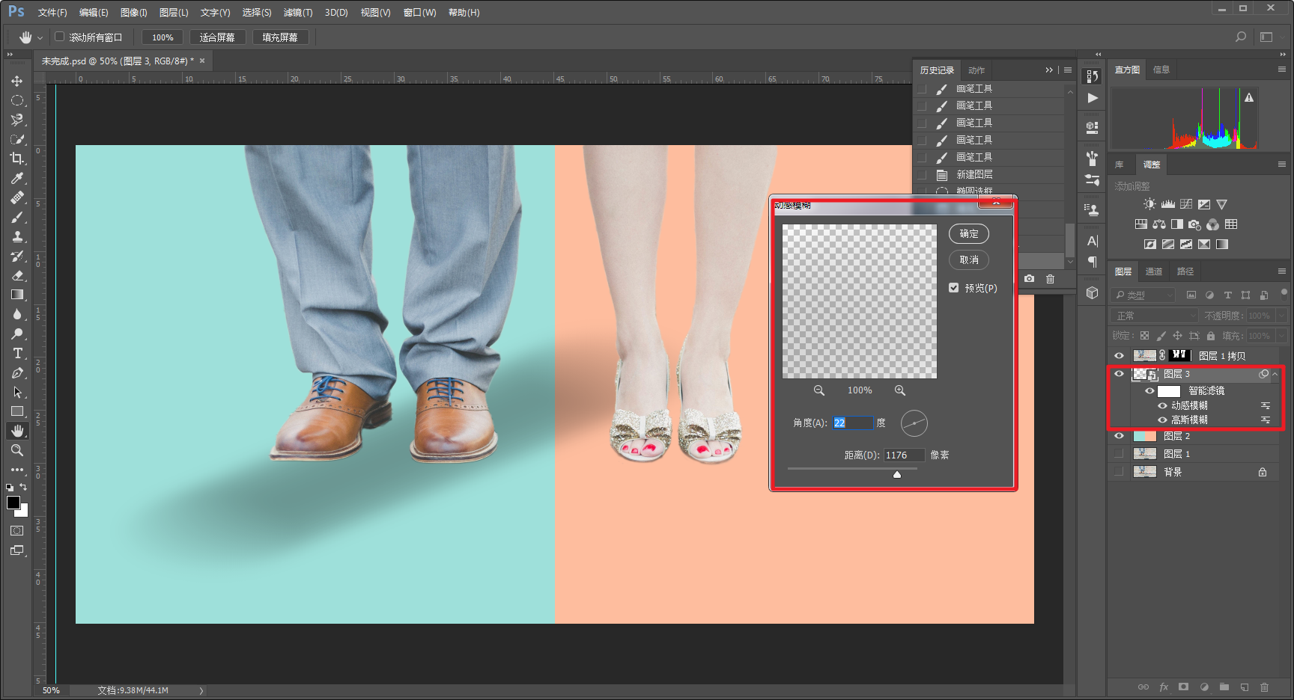Click the 距离 distance slider handle
The image size is (1294, 700).
point(897,474)
